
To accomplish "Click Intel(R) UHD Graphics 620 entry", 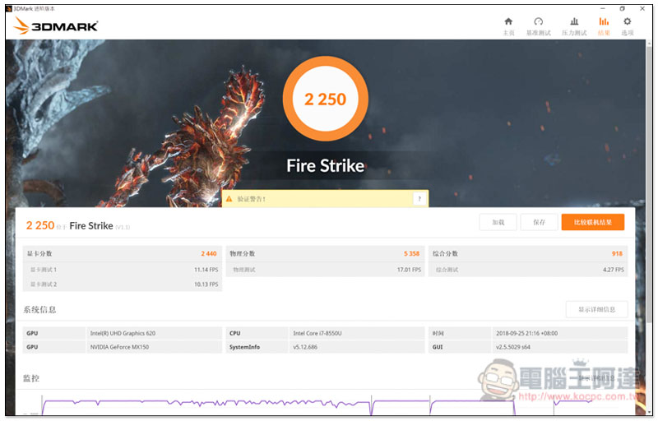I will pos(123,333).
